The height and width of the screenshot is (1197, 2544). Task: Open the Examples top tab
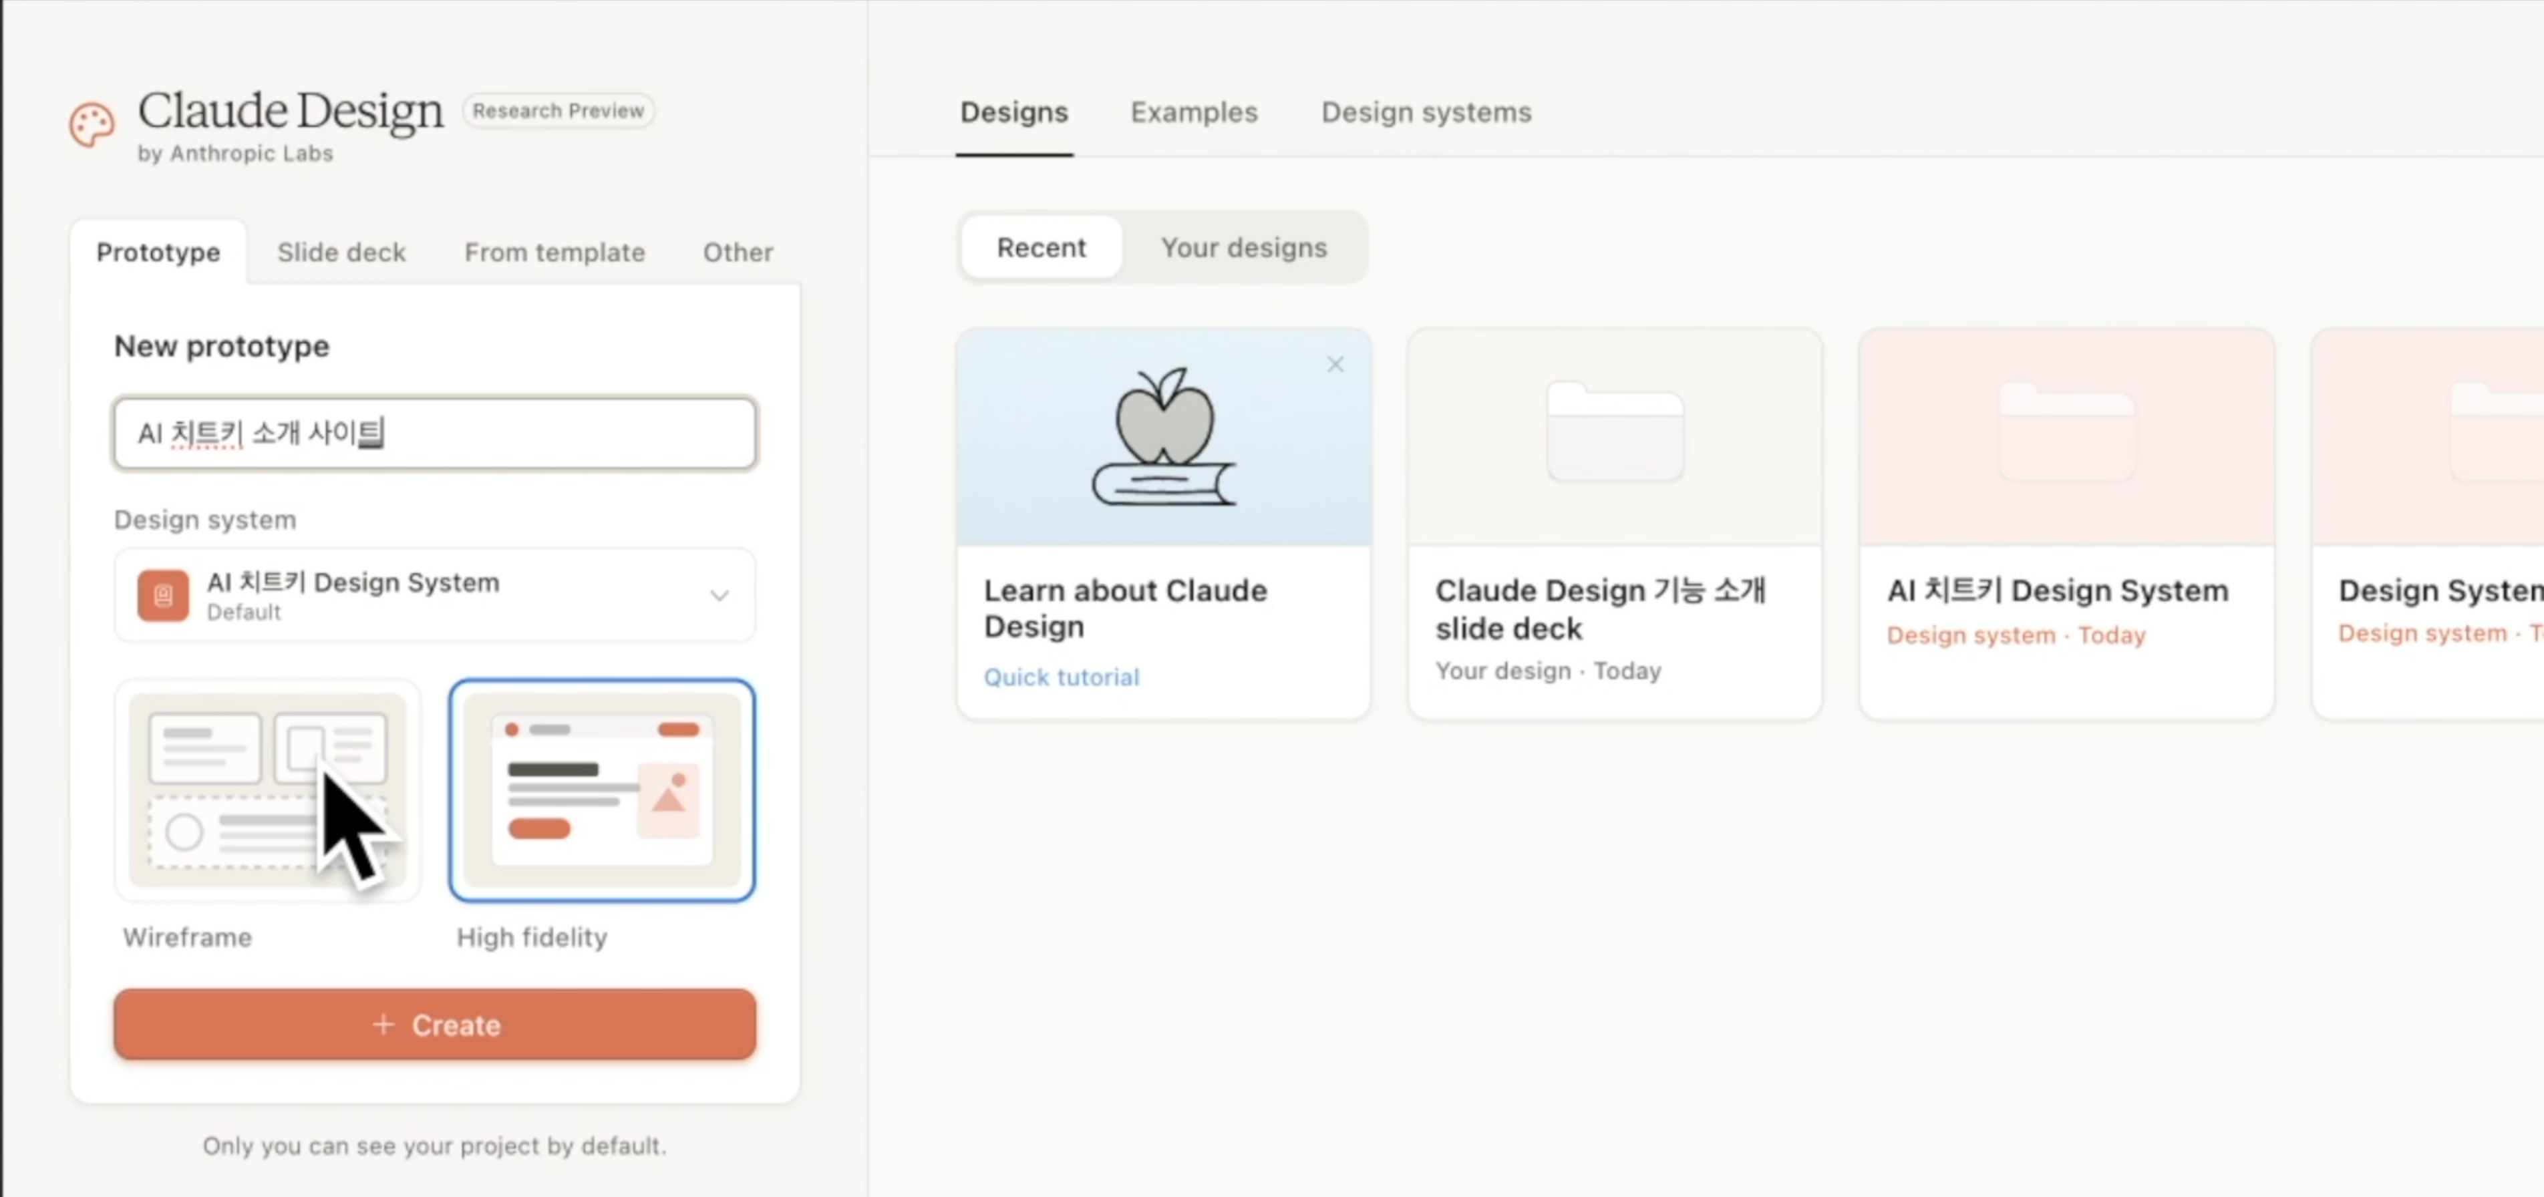[x=1194, y=113]
